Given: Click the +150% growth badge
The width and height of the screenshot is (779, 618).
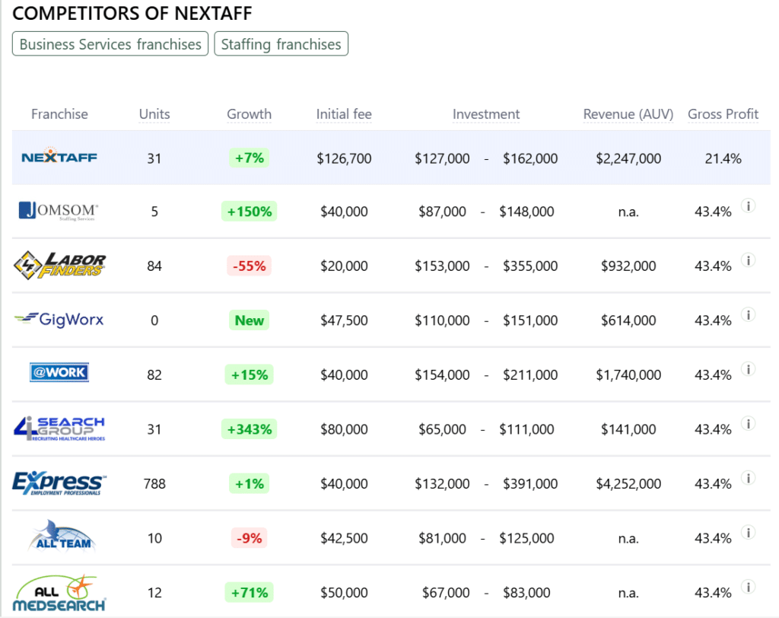Looking at the screenshot, I should pos(249,212).
